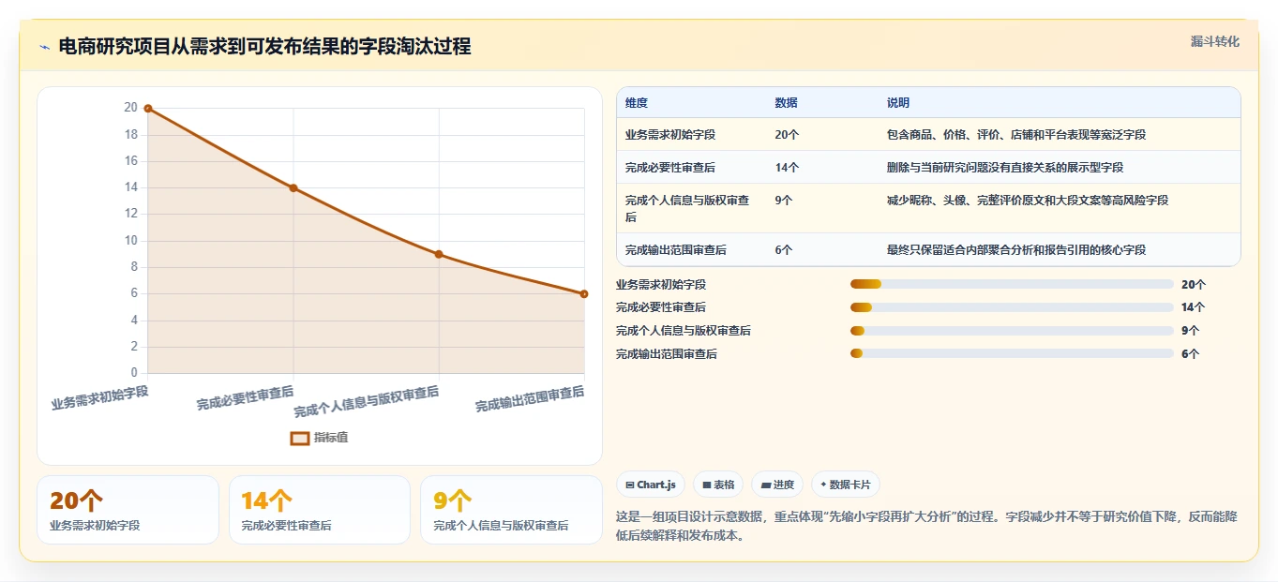Screen dimensions: 1278x582
Task: Click the 维度 column header
Action: (637, 103)
